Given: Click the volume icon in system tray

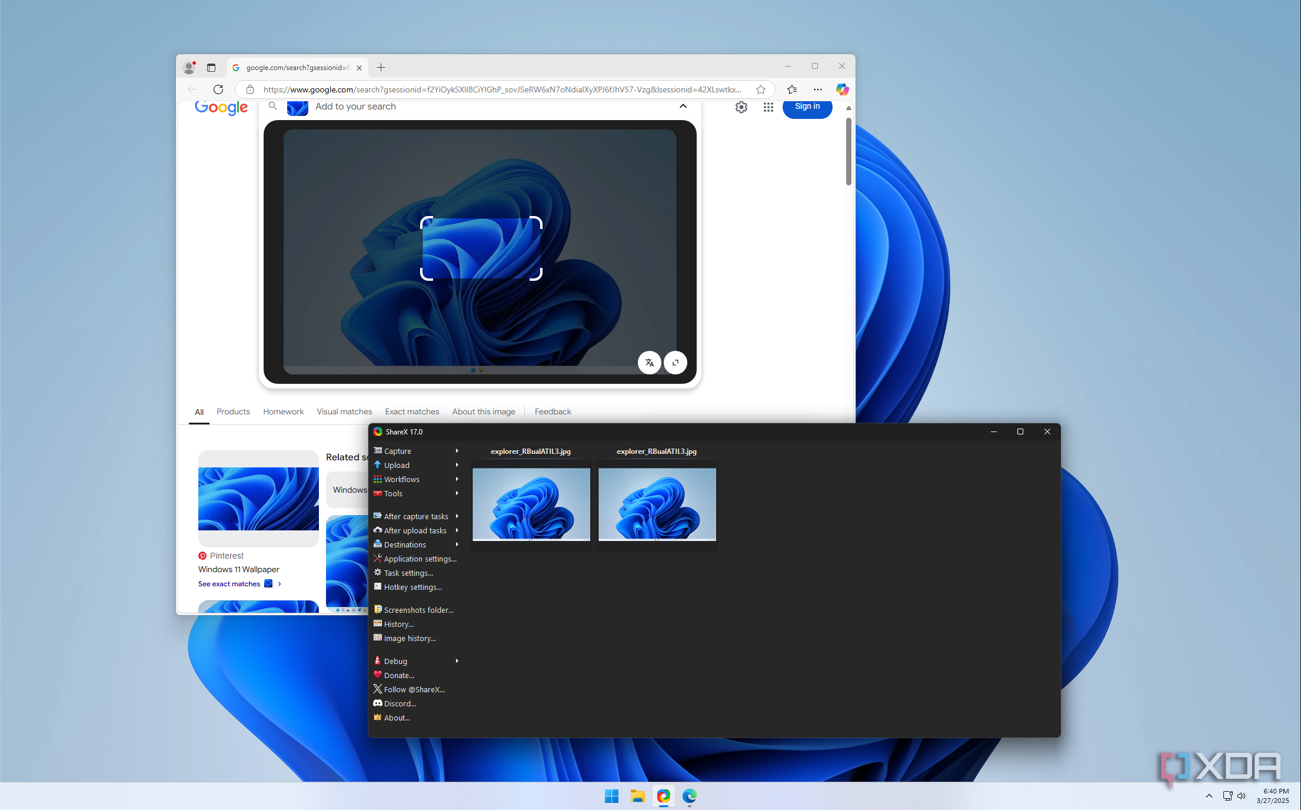Looking at the screenshot, I should coord(1242,796).
